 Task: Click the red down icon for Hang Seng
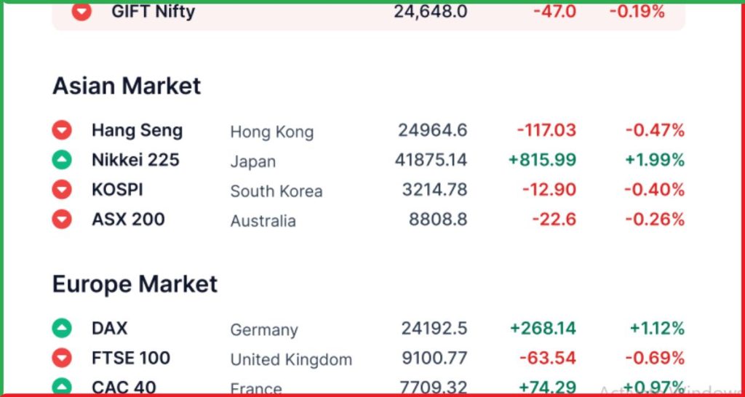[62, 130]
